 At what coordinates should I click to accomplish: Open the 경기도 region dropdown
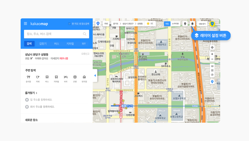click(115, 24)
